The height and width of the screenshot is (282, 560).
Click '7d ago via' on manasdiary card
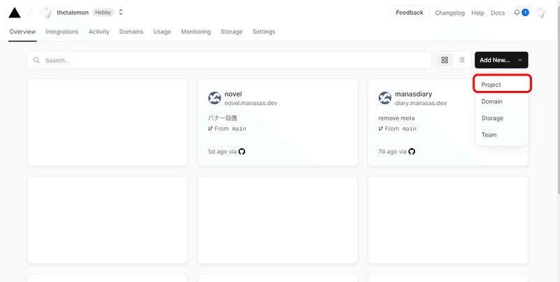point(392,152)
